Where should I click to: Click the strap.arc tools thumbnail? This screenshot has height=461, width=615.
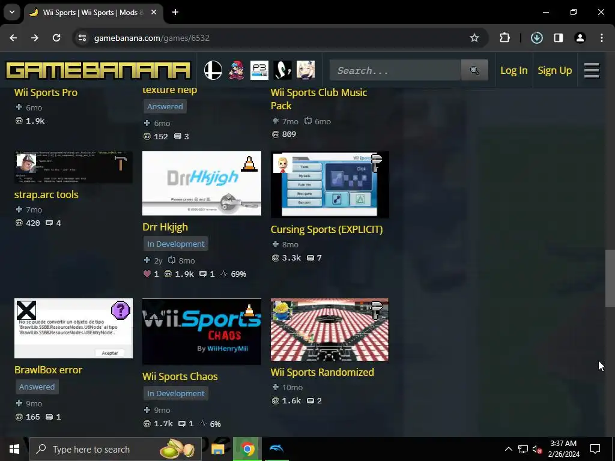(x=73, y=167)
